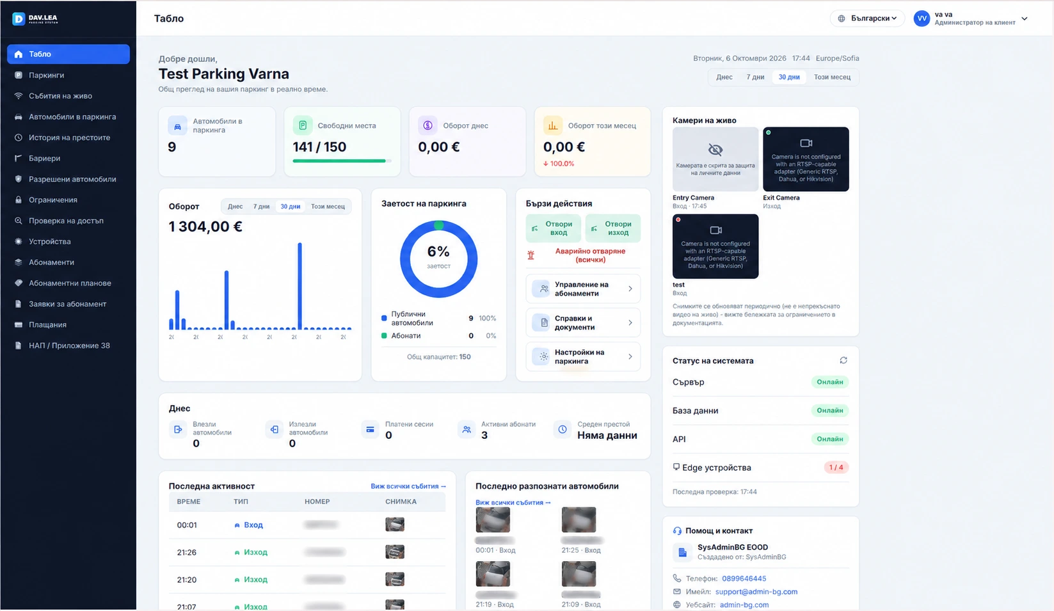Expand the va va user menu chevron
Viewport: 1054px width, 611px height.
pyautogui.click(x=1025, y=19)
